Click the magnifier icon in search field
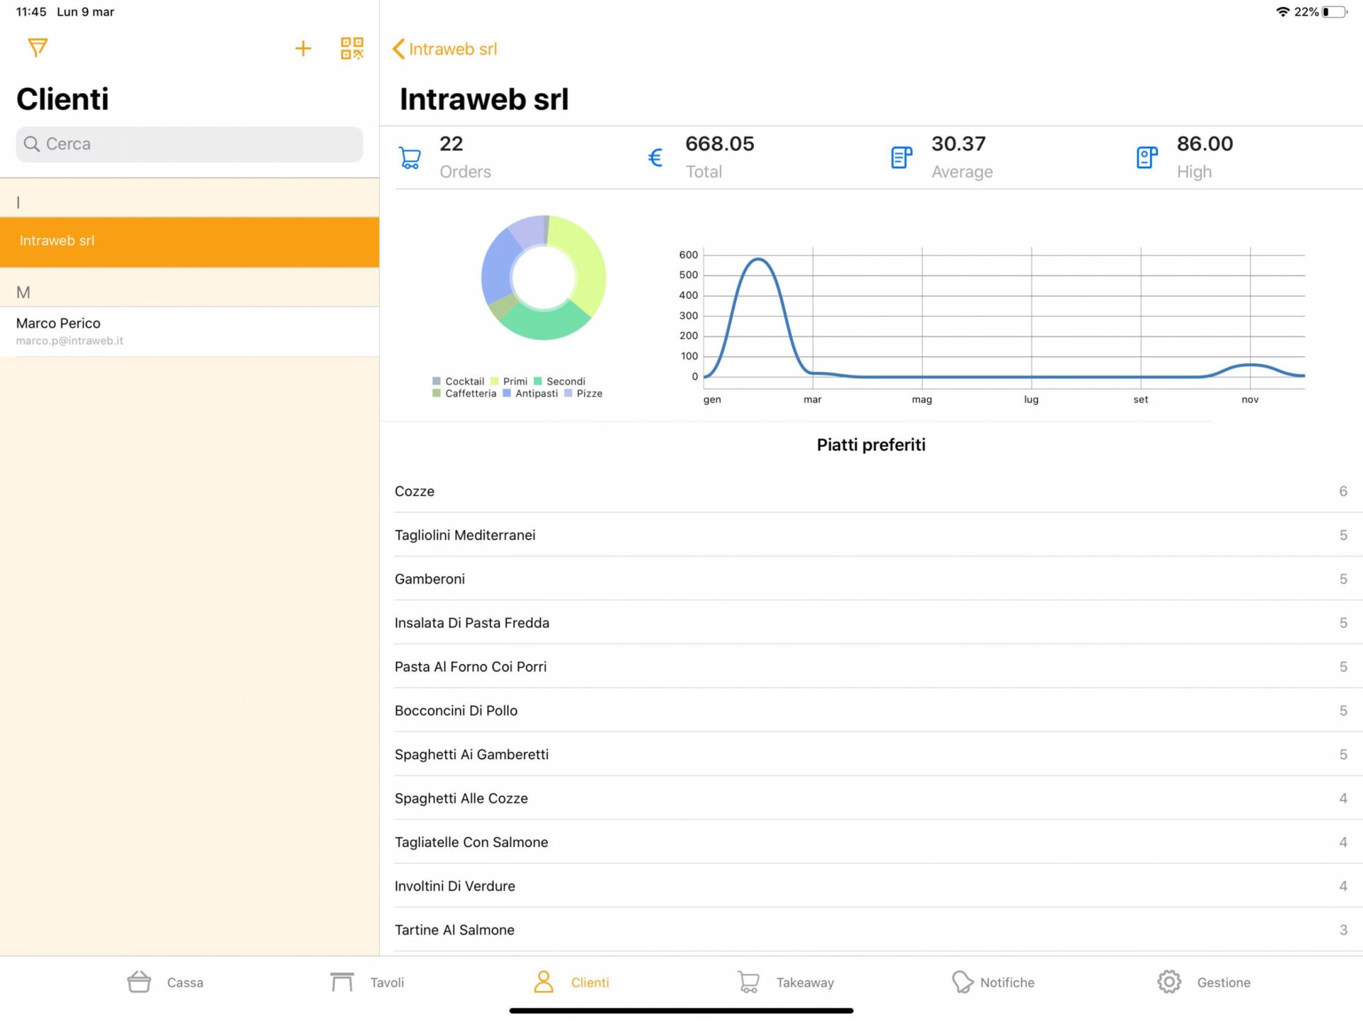 (x=31, y=144)
